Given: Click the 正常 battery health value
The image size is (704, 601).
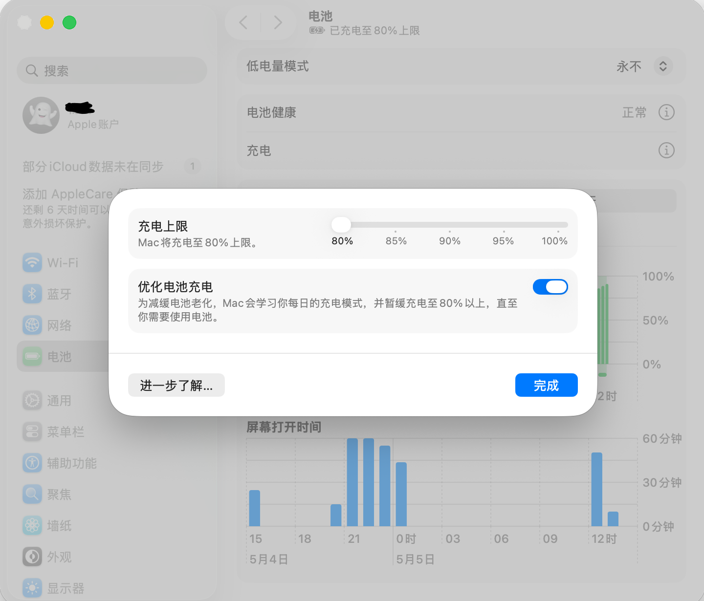Looking at the screenshot, I should (634, 112).
